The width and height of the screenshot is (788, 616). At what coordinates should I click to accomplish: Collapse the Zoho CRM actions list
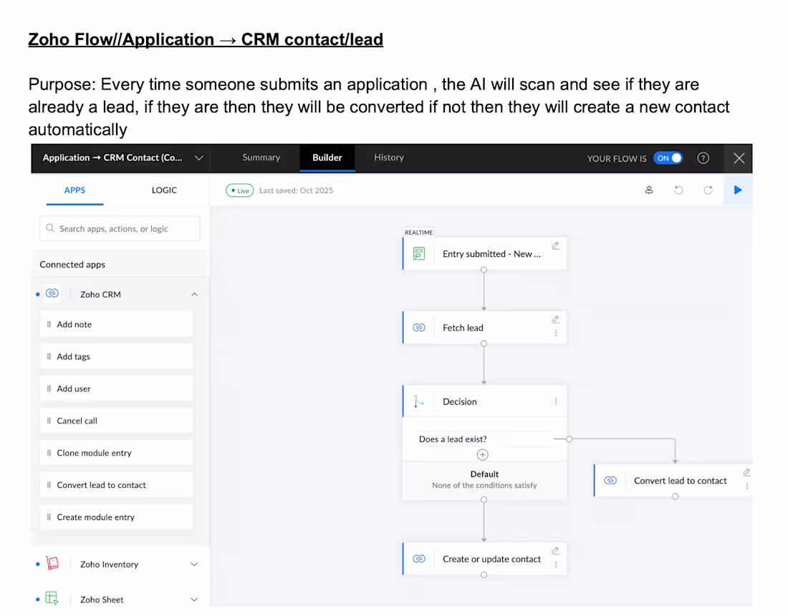tap(194, 293)
